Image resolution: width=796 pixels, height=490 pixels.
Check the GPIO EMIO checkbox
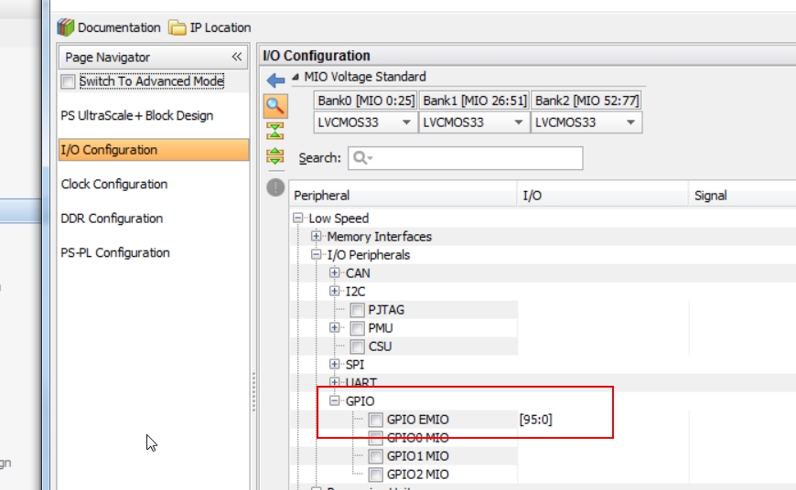tap(375, 420)
